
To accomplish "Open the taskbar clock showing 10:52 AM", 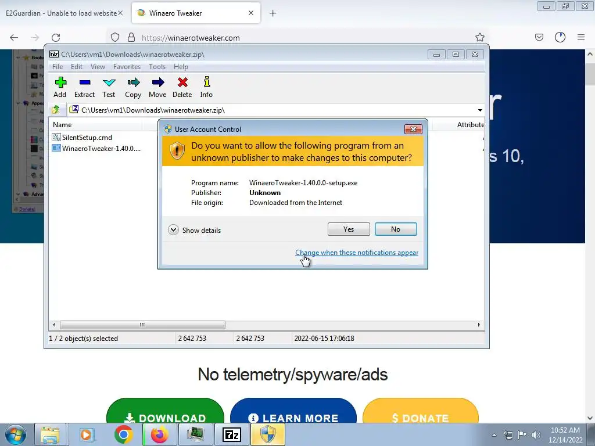I will pos(565,435).
